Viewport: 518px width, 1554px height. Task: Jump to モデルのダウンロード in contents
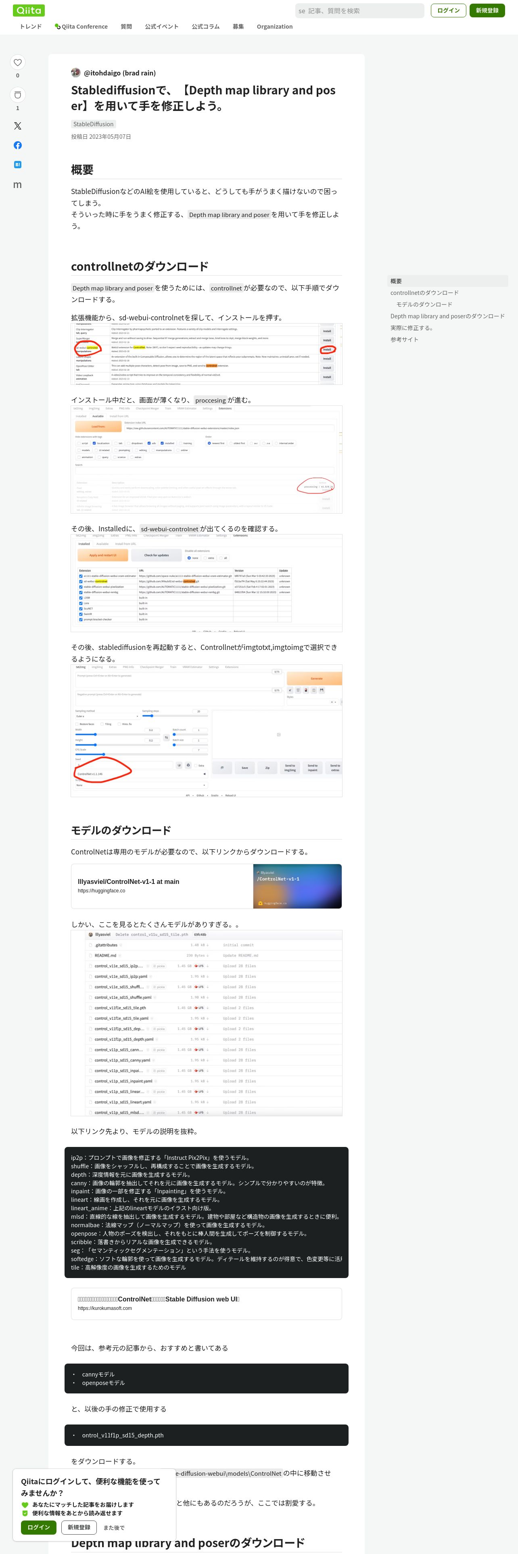pyautogui.click(x=424, y=304)
